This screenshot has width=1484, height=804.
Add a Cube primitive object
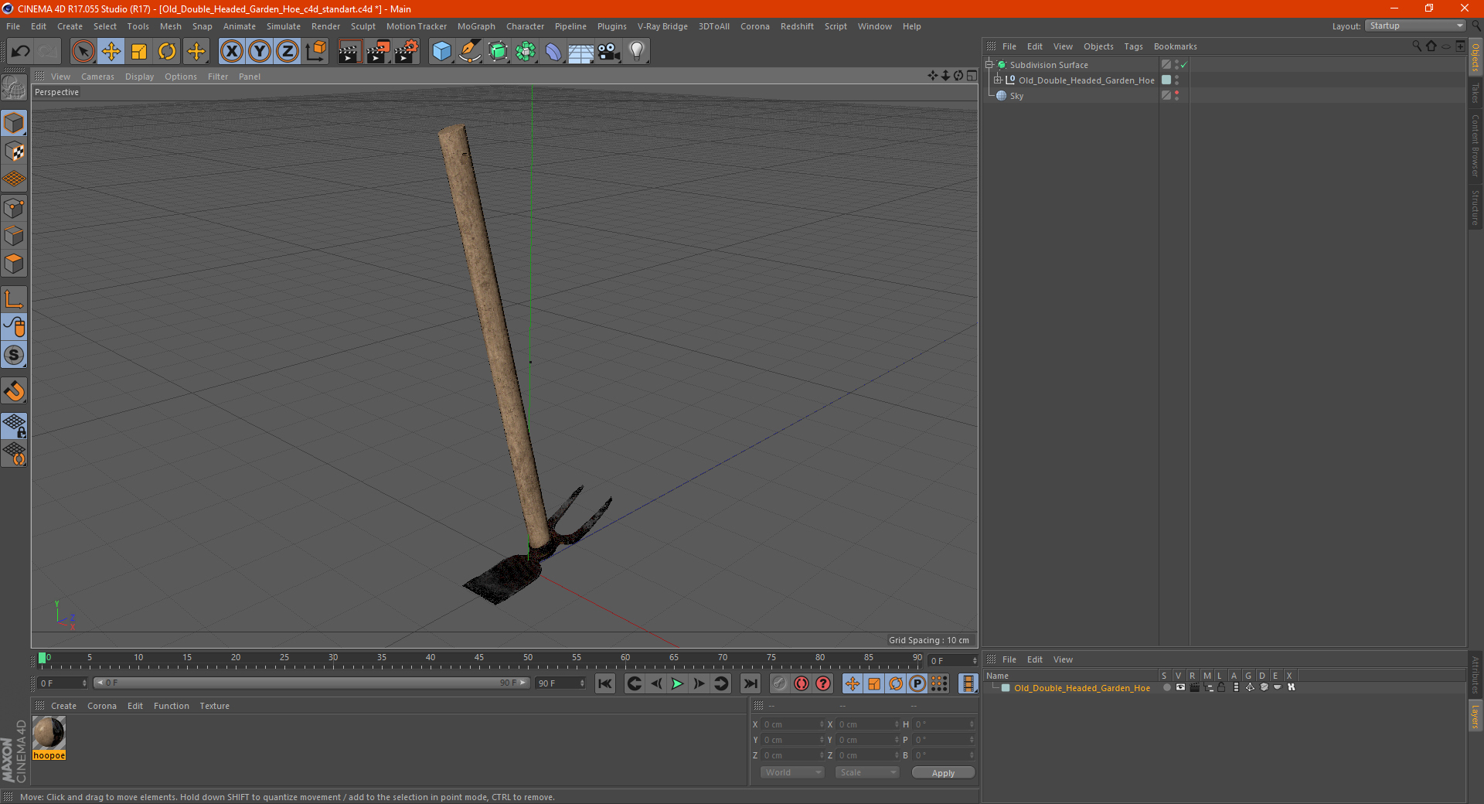coord(441,52)
